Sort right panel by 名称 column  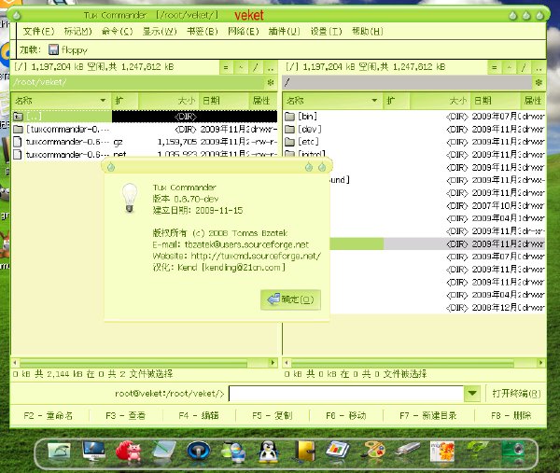332,101
